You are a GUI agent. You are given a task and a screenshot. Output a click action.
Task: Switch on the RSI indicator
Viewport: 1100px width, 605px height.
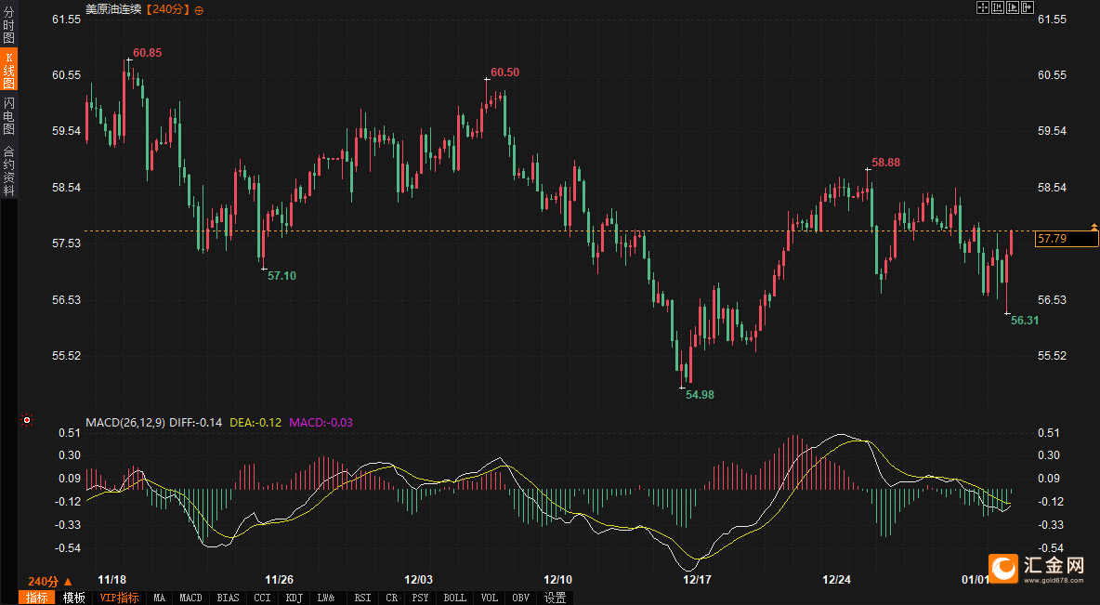(x=362, y=598)
